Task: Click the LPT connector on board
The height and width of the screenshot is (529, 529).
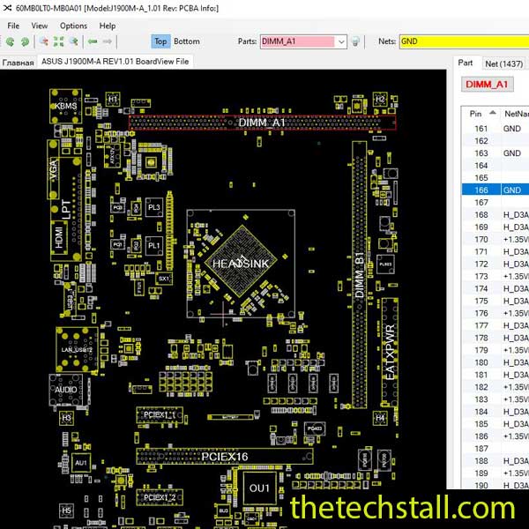Action: (x=66, y=209)
